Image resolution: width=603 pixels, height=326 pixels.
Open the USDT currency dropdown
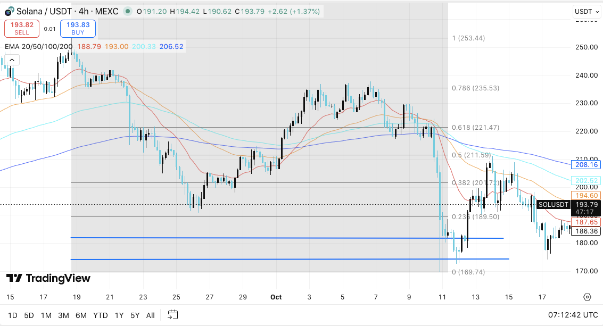pyautogui.click(x=586, y=11)
